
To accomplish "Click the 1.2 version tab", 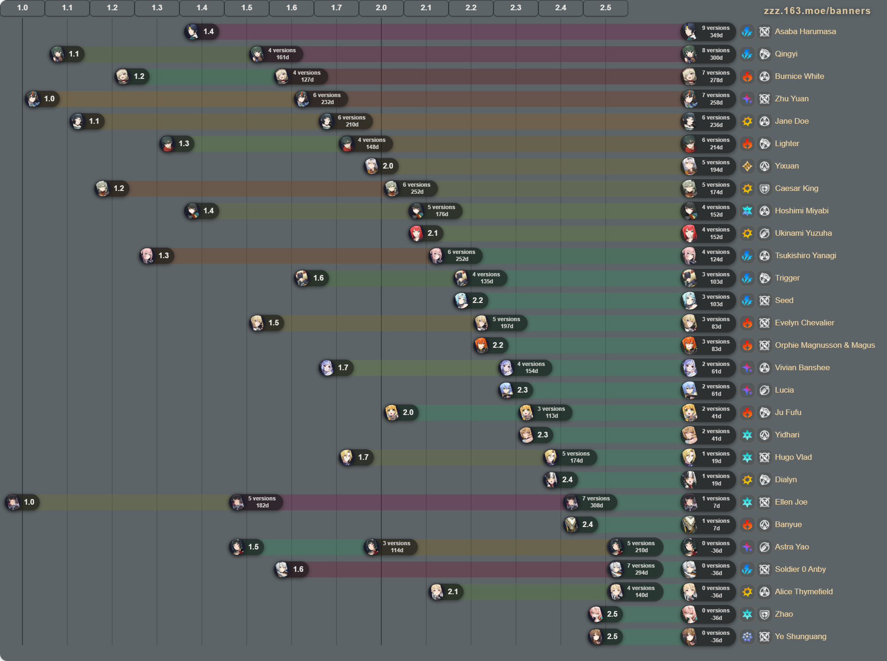I will pos(112,8).
